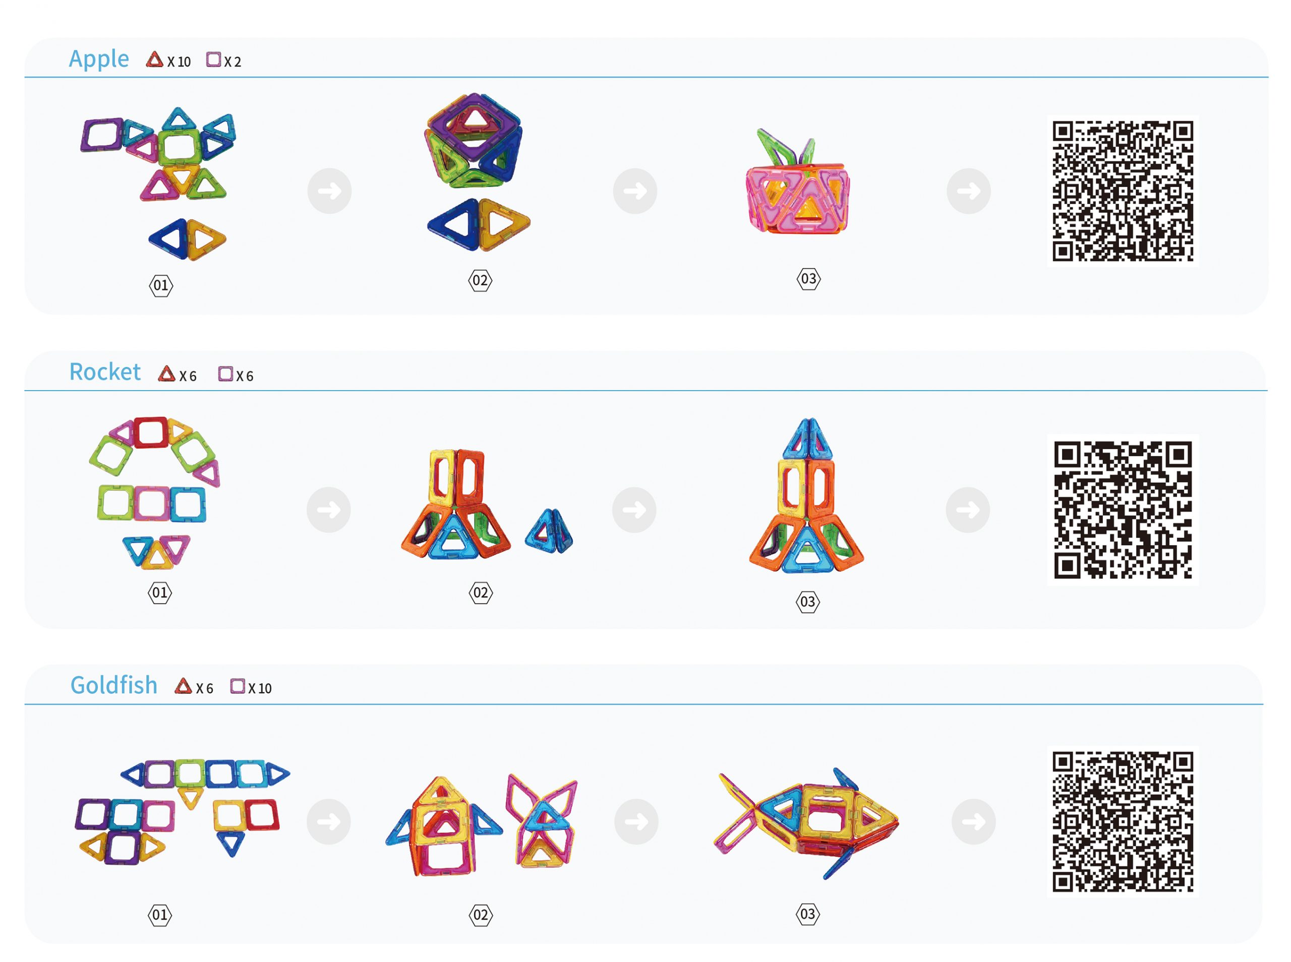Click the arrow after Goldfish step 01

click(328, 822)
